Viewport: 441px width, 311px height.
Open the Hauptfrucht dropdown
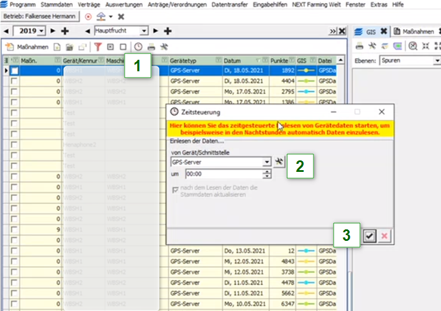144,30
